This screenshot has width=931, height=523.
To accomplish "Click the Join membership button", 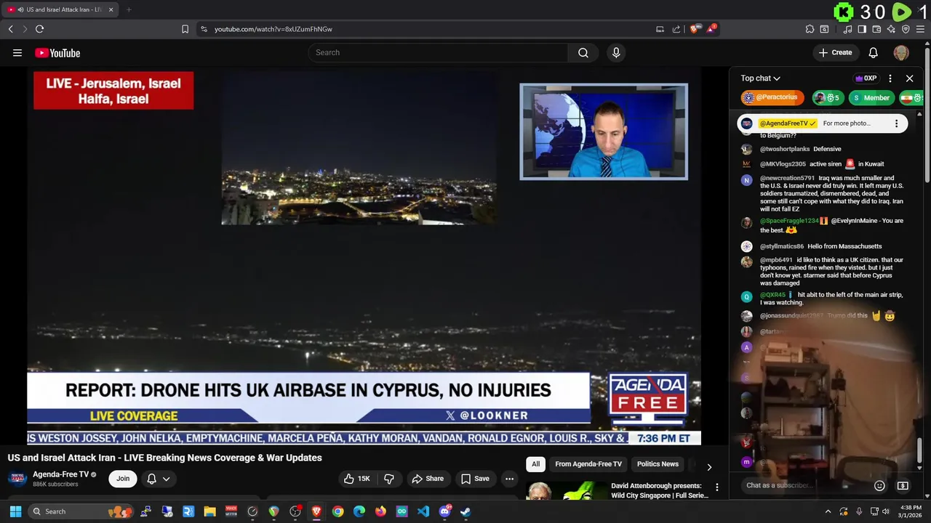I will (123, 479).
